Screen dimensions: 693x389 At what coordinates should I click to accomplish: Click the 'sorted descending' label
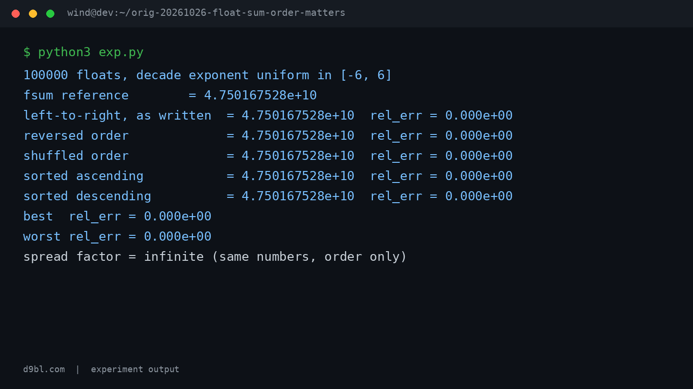[x=87, y=196]
